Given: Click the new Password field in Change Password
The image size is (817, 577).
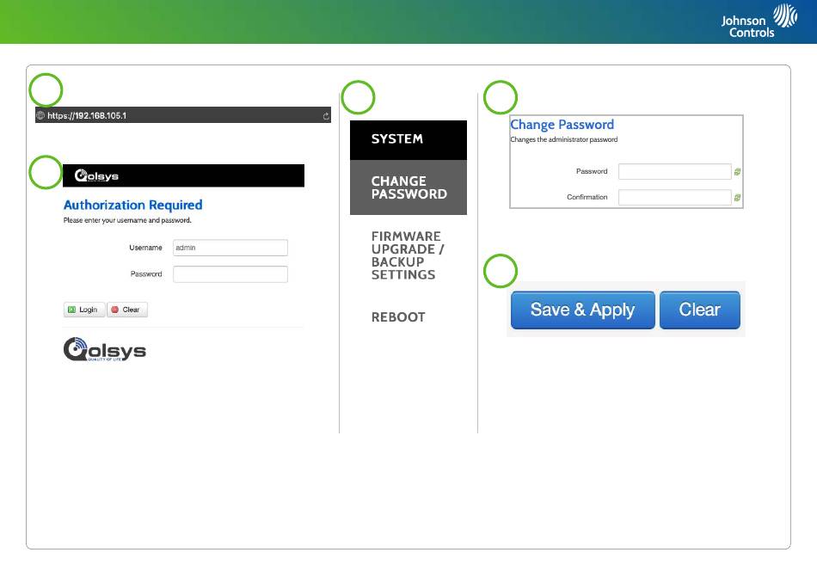Looking at the screenshot, I should pos(675,171).
